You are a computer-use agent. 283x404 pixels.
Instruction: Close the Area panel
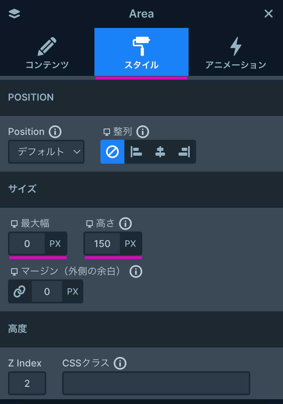[x=269, y=14]
